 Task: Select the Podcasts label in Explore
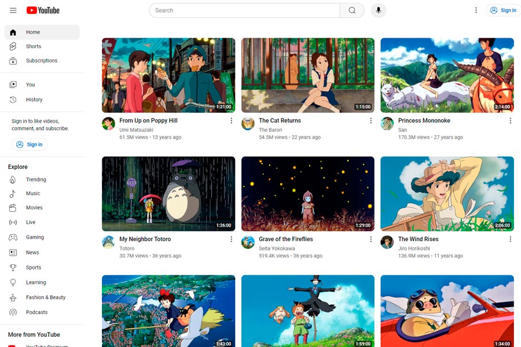tap(36, 312)
